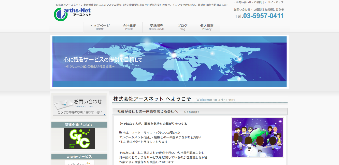Select the トップページ HOME tab

click(100, 27)
